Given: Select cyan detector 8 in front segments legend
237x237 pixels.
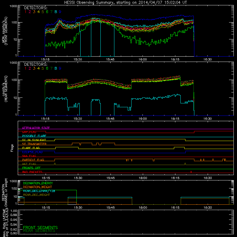Looking at the screenshot, I should point(56,12).
